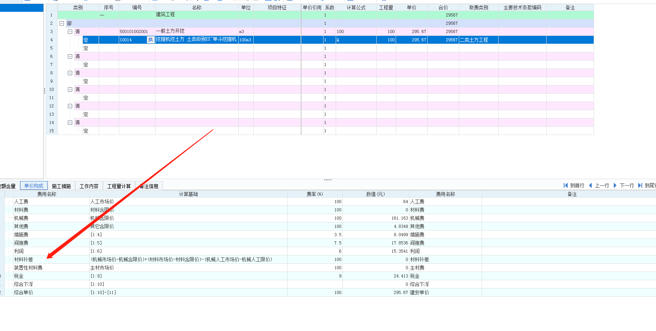Click the 建筑工程 title row
656x331 pixels.
[x=325, y=15]
